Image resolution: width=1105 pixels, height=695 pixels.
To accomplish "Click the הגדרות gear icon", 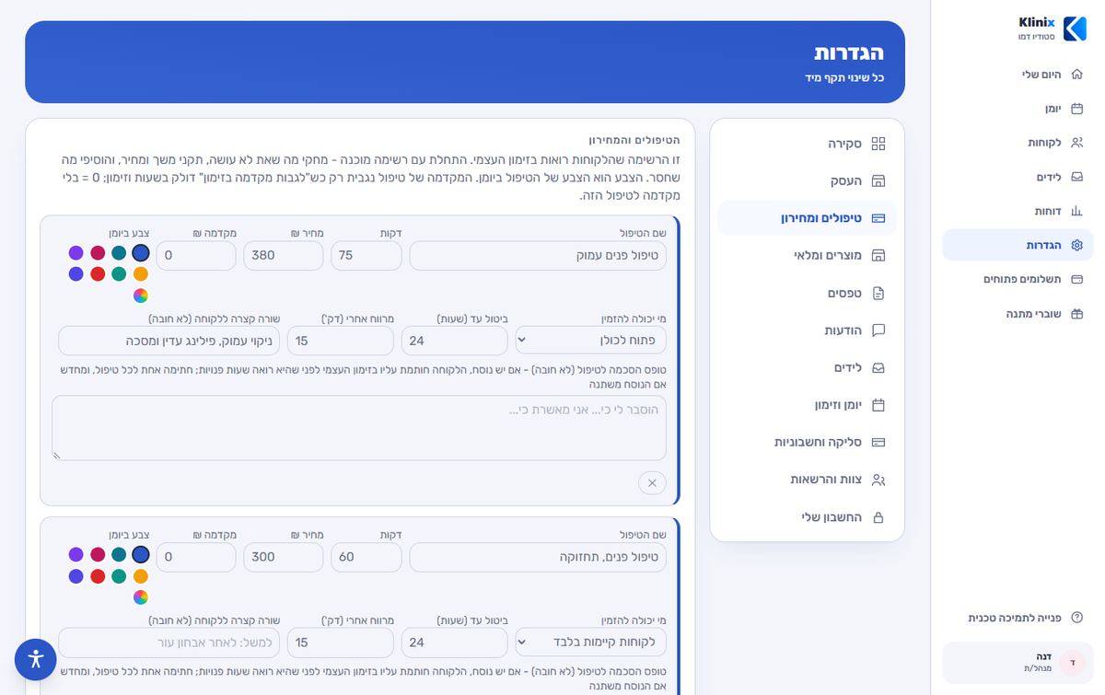I will pyautogui.click(x=1077, y=245).
